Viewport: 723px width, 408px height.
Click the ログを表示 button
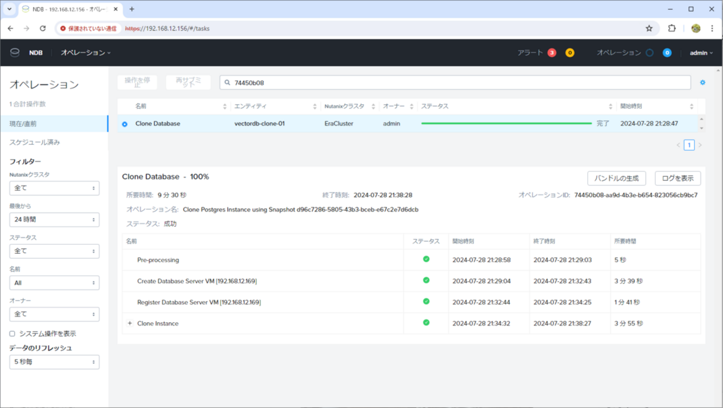click(x=677, y=178)
